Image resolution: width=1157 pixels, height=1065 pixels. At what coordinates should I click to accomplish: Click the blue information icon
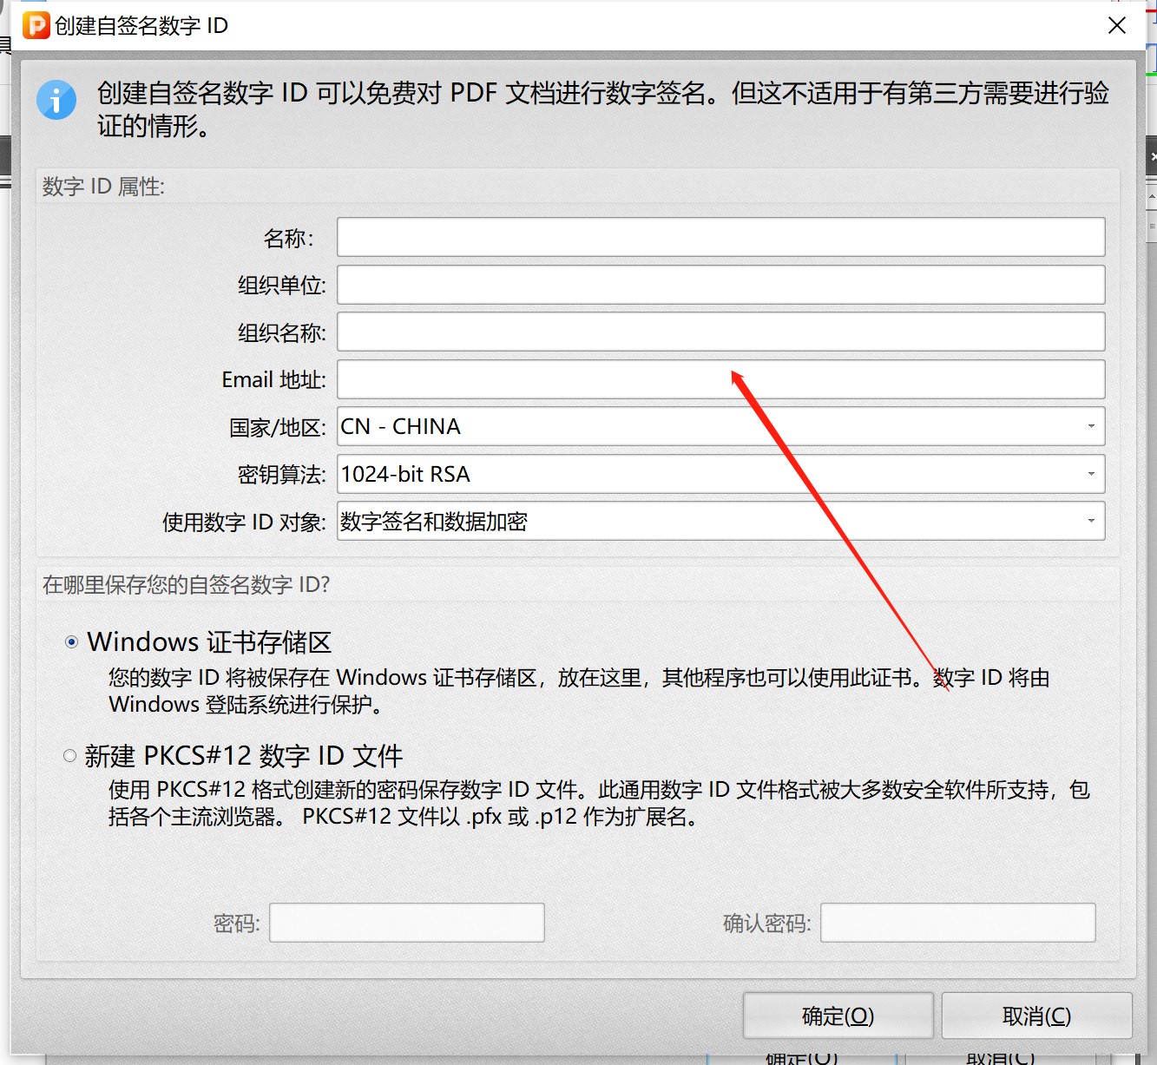[56, 100]
